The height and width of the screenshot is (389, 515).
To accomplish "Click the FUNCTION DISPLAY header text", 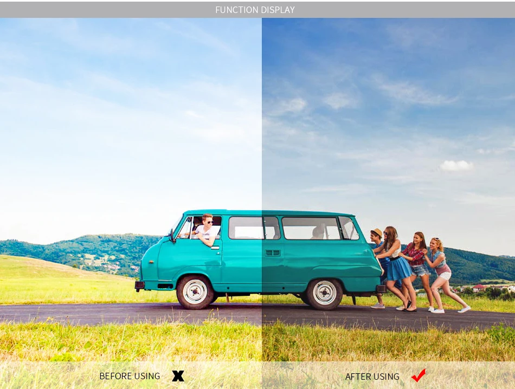I will [x=255, y=10].
